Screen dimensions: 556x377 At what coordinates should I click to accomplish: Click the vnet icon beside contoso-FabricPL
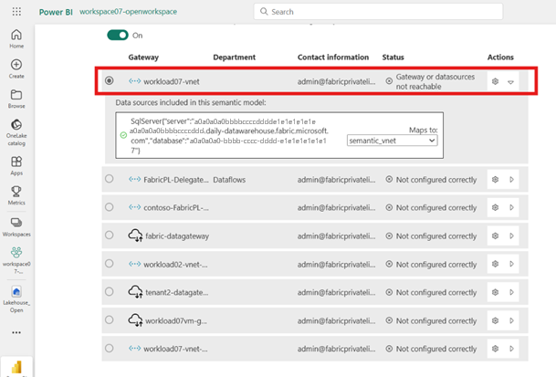point(135,207)
